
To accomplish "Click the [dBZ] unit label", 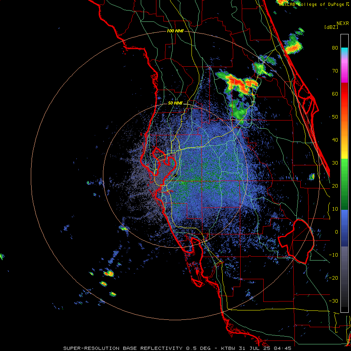I will [x=331, y=27].
